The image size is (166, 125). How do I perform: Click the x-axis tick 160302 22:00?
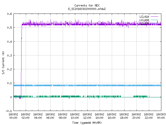(149, 116)
